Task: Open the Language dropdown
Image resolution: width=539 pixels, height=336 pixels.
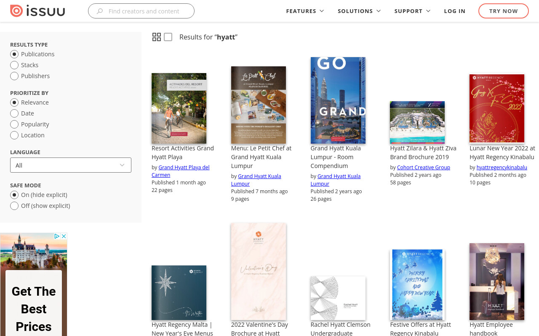Action: point(71,165)
